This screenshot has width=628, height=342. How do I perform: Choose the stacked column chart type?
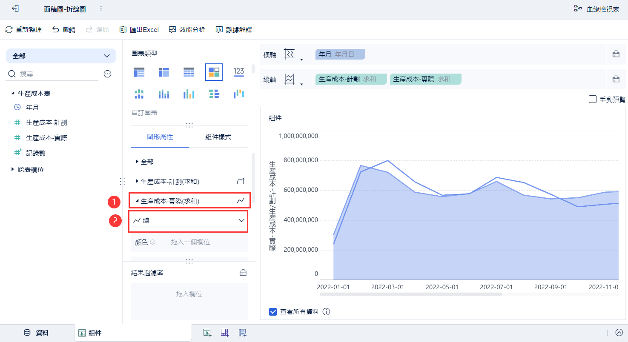164,94
